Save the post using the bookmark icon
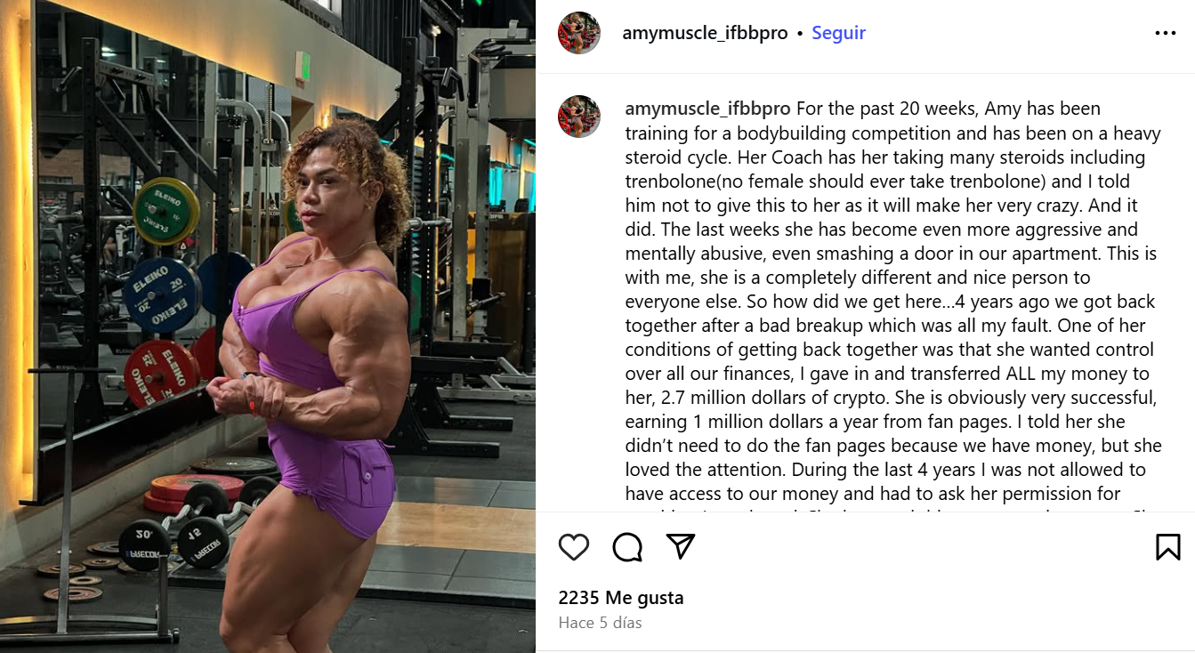The width and height of the screenshot is (1195, 653). pyautogui.click(x=1168, y=546)
